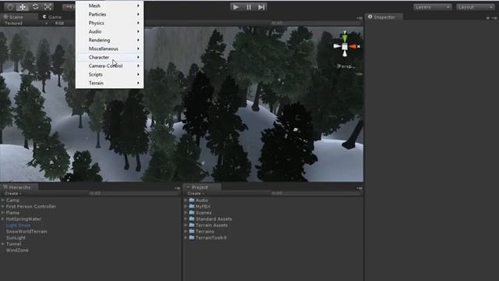Expand the Audio folder in Project

186,200
